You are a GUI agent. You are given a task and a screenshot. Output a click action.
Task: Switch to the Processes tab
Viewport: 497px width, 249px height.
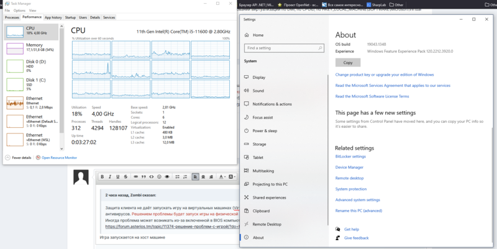[x=12, y=17]
